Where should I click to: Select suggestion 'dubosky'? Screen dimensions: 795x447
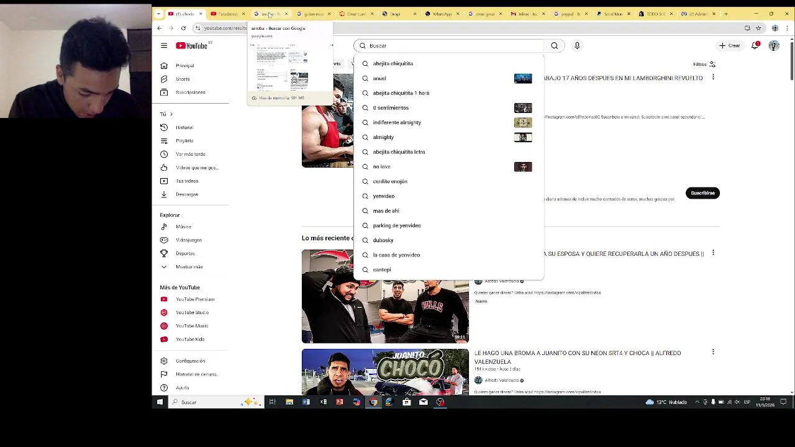448,240
